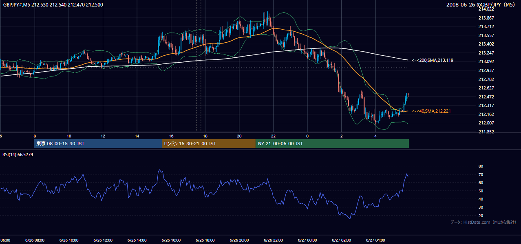Click price axis value 213.557
Viewport: 521px width, 244px height.
486,35
